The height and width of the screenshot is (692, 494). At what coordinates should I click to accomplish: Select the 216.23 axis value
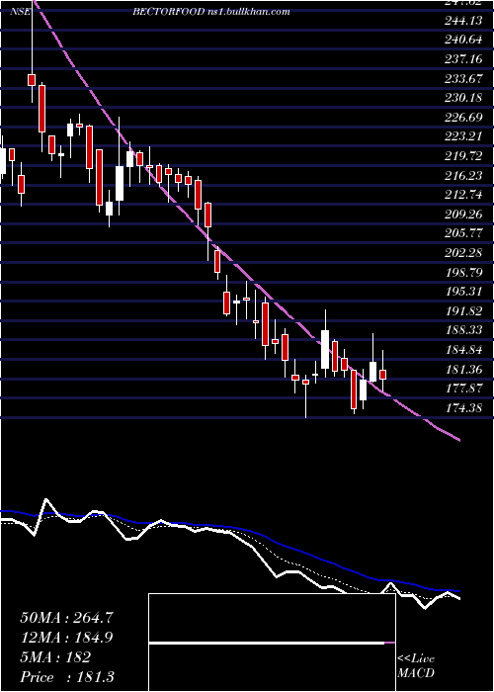pyautogui.click(x=464, y=175)
